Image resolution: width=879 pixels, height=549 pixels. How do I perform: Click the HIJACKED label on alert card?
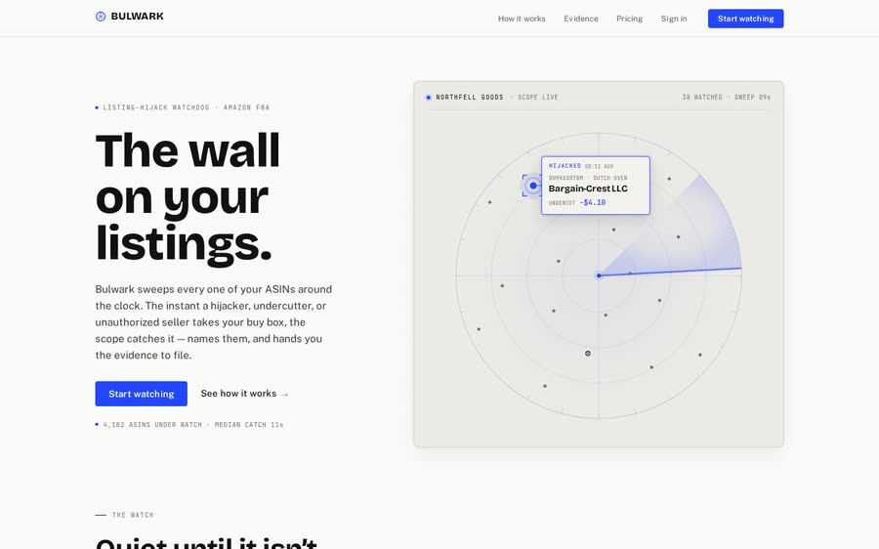[565, 166]
